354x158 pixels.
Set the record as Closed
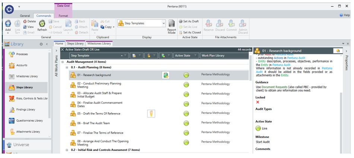pos(190,32)
